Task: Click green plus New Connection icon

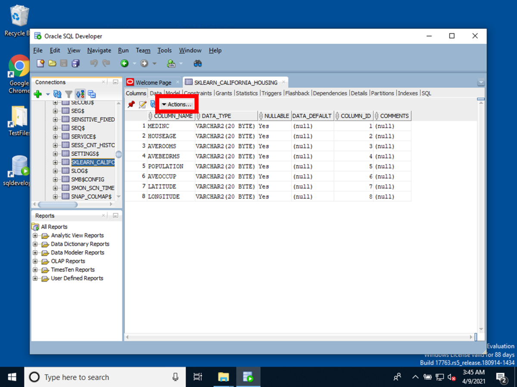Action: click(37, 94)
